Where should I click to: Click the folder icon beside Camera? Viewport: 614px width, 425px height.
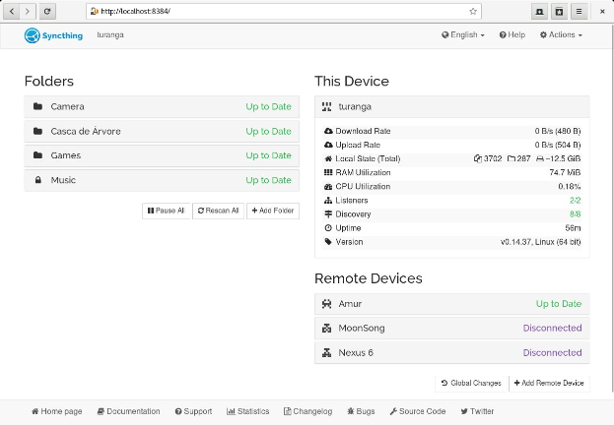[37, 106]
